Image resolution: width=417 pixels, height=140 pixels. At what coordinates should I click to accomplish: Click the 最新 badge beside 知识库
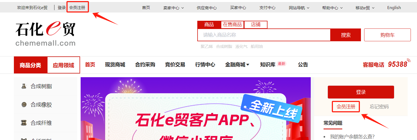point(282,64)
